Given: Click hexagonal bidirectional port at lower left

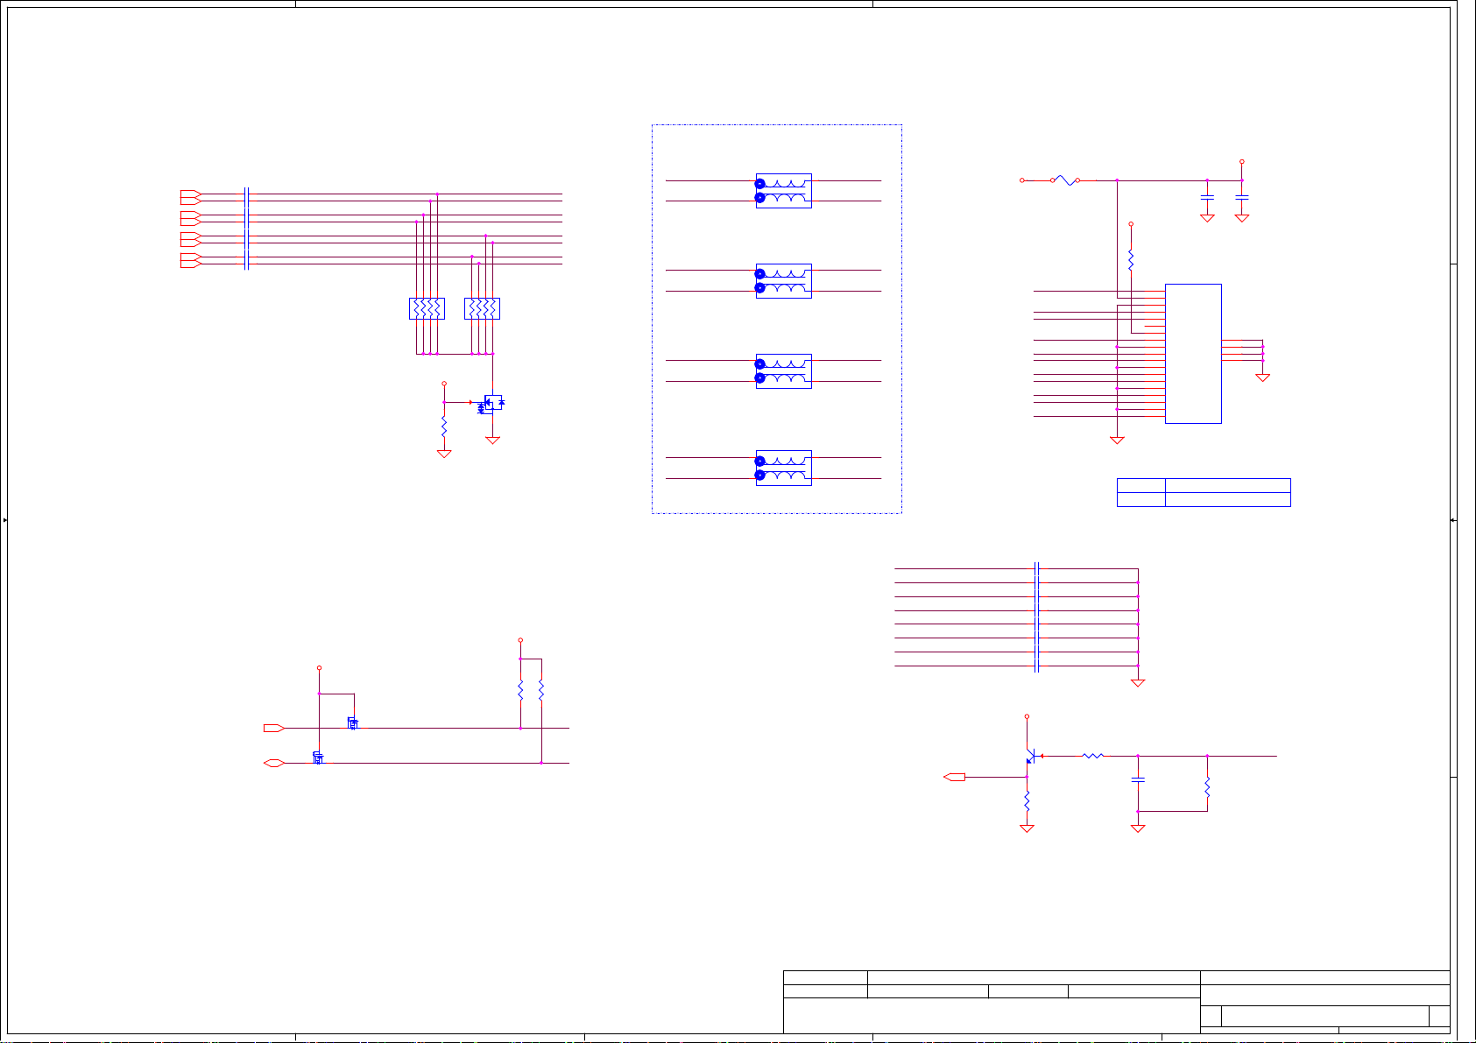Looking at the screenshot, I should 274,763.
